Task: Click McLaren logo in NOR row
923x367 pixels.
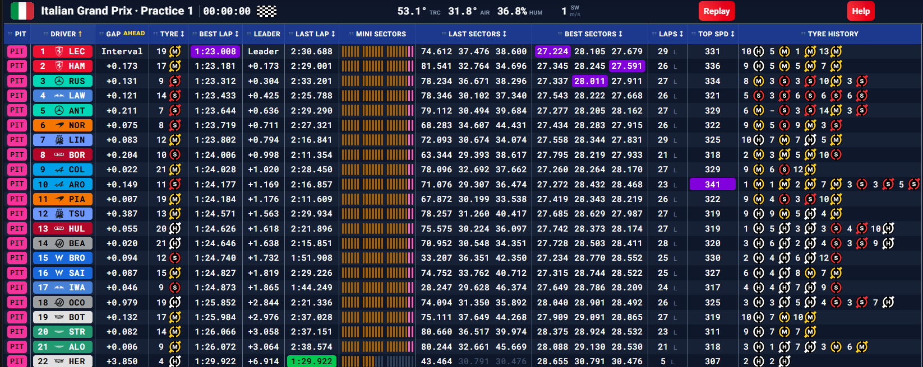Action: tap(59, 125)
